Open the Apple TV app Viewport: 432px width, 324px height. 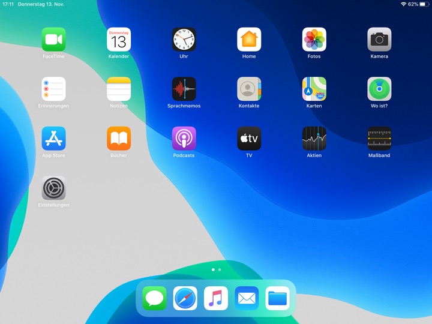tap(249, 139)
